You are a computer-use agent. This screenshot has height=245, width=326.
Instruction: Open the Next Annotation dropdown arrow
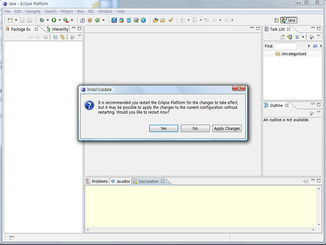(188, 20)
